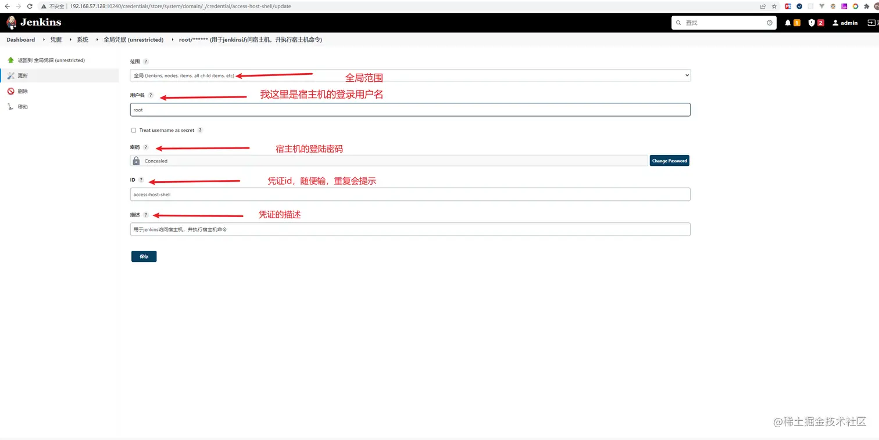
Task: Go back with browser back arrow
Action: coord(7,6)
